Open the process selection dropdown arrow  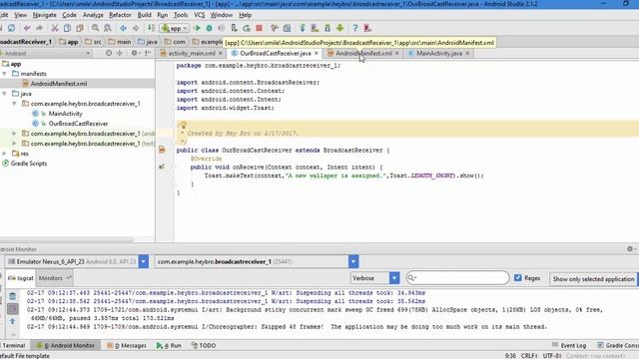(x=353, y=261)
